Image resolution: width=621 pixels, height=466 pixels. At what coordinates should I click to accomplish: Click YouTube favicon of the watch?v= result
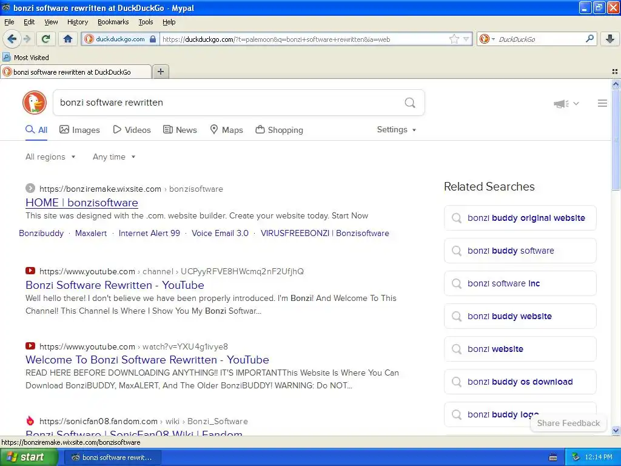coord(30,346)
